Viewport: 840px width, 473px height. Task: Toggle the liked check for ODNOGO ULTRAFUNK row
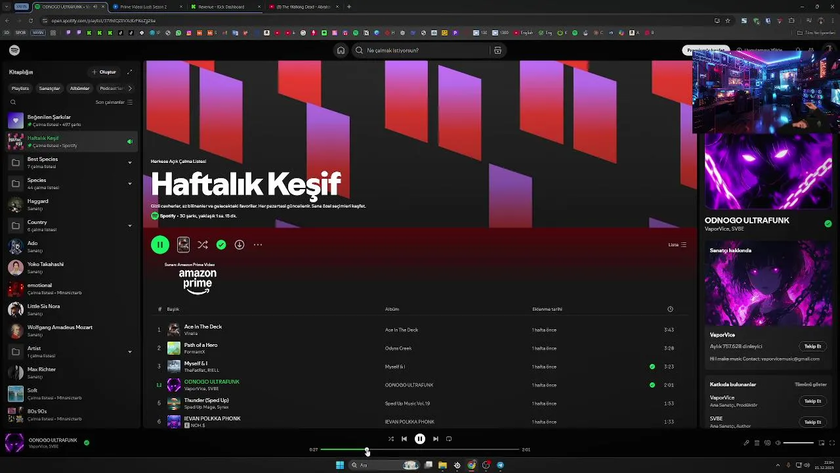pos(652,385)
